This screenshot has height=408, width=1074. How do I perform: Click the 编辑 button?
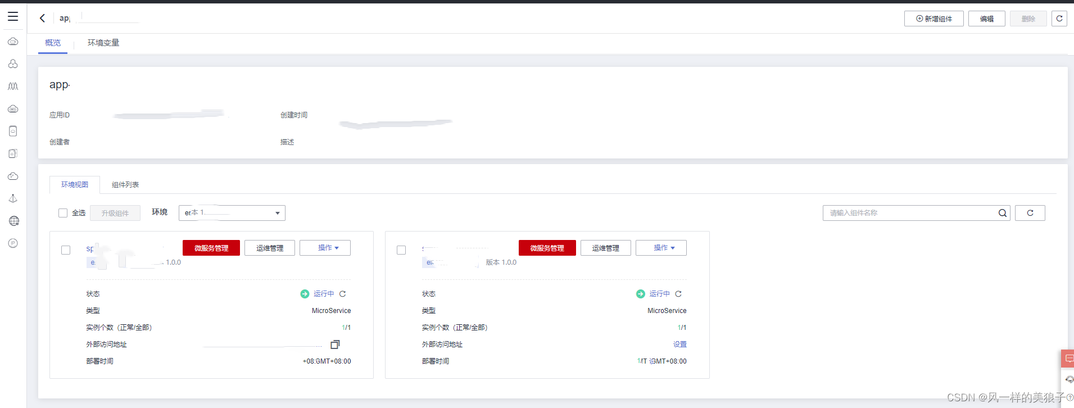(x=987, y=19)
